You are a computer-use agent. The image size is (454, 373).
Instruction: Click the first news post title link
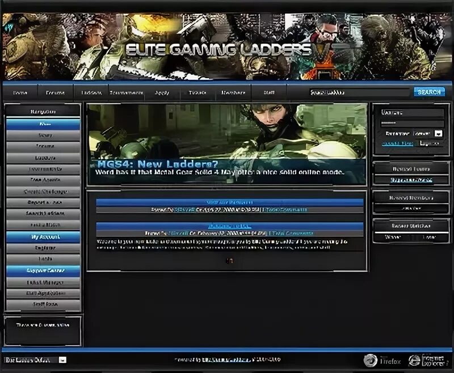230,202
